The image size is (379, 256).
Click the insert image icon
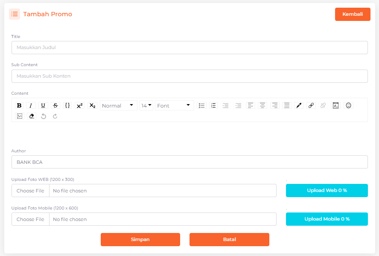click(x=20, y=116)
